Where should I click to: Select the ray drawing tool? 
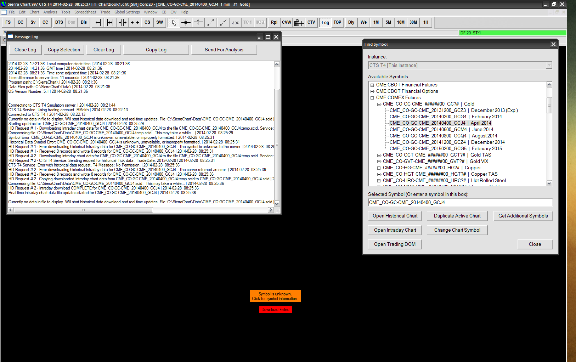(x=223, y=22)
